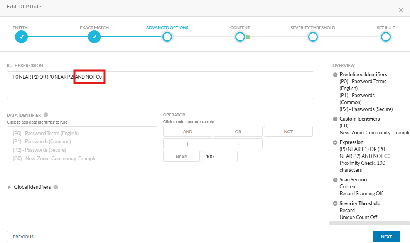Insert the NEAR operator
The width and height of the screenshot is (410, 243).
coord(181,157)
